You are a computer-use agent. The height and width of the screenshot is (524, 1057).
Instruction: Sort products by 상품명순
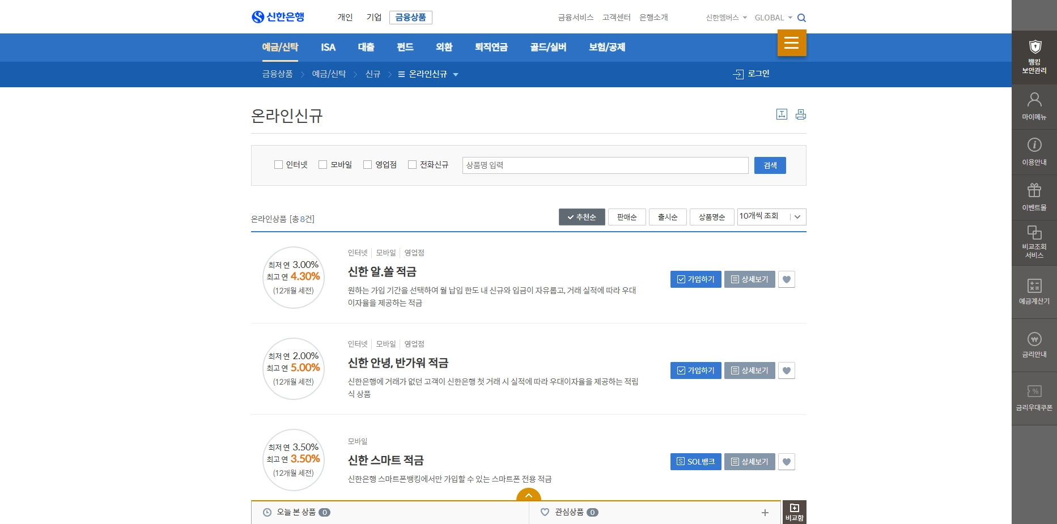tap(712, 217)
